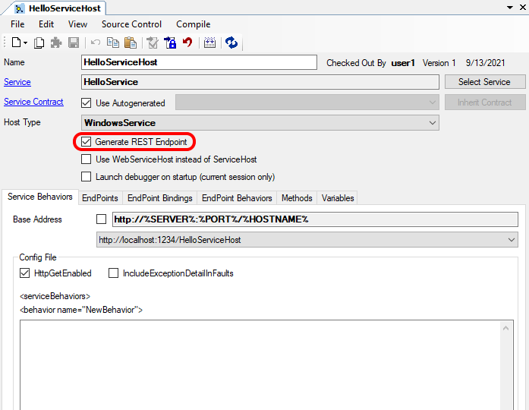Close the HelloServiceHost document with X
The width and height of the screenshot is (529, 410).
point(523,7)
